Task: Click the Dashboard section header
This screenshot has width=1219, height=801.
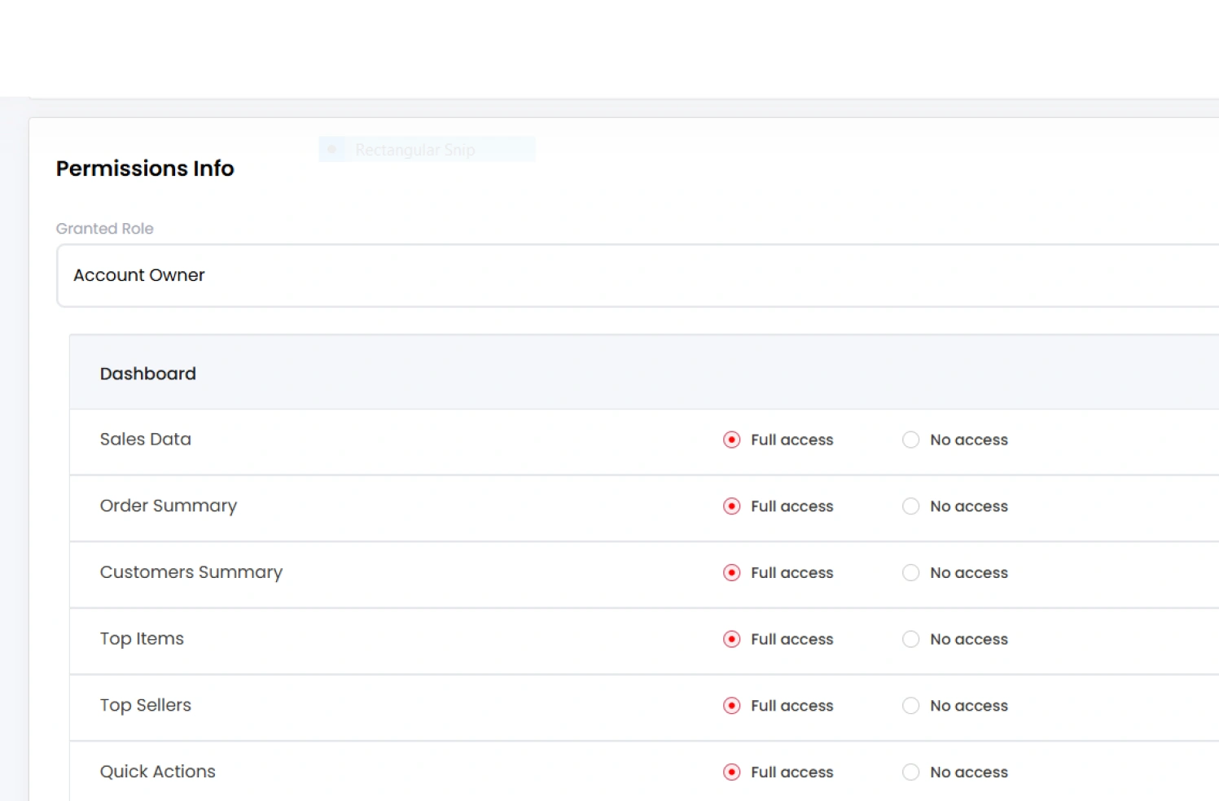Action: click(148, 374)
